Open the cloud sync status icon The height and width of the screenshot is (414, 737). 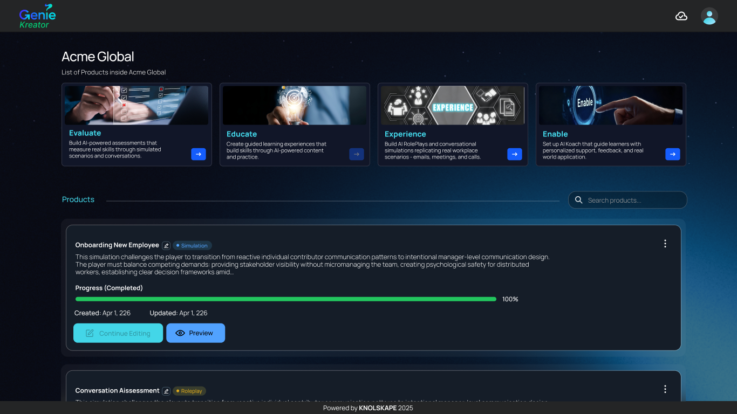[x=681, y=16]
